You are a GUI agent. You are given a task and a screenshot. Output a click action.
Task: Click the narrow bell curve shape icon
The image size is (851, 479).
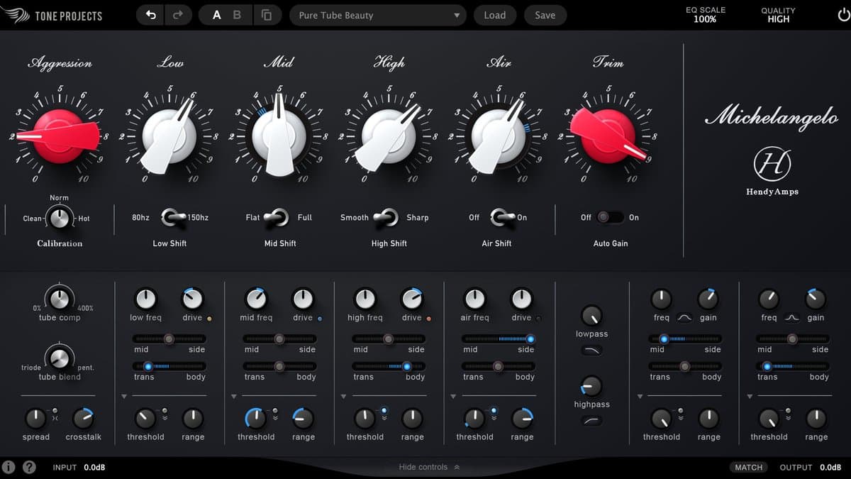(792, 318)
